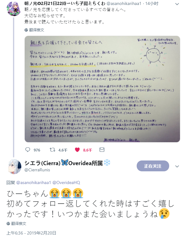Toggle the 正在关注 following button
This screenshot has height=237, width=184.
[153, 166]
